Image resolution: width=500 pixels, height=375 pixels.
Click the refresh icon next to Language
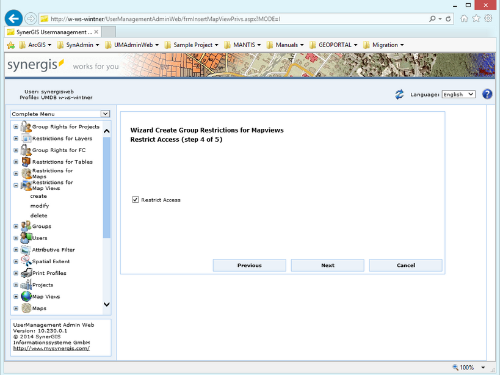(400, 93)
